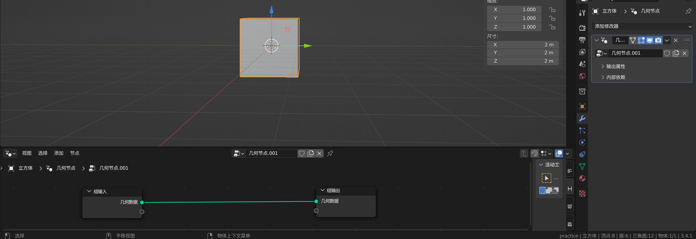Toggle fake user shield in modifier panel
The height and width of the screenshot is (239, 696).
667,53
